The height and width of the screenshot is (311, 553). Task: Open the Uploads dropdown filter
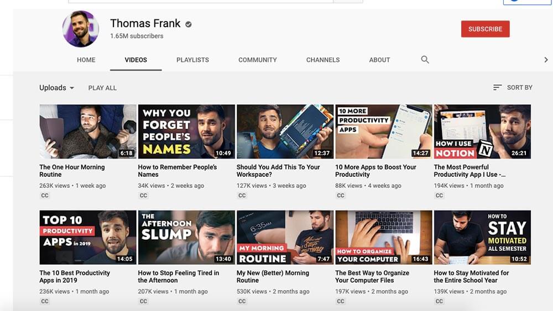point(57,88)
